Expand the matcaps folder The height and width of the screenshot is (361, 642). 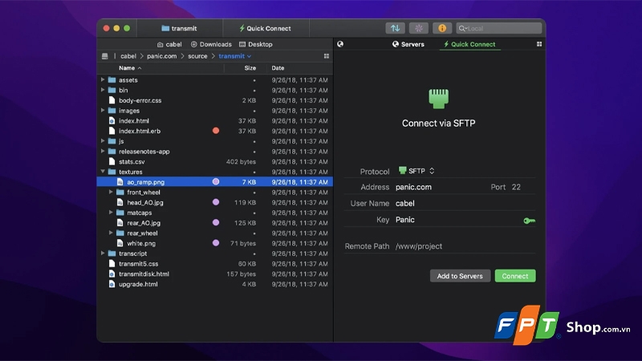[x=111, y=213]
